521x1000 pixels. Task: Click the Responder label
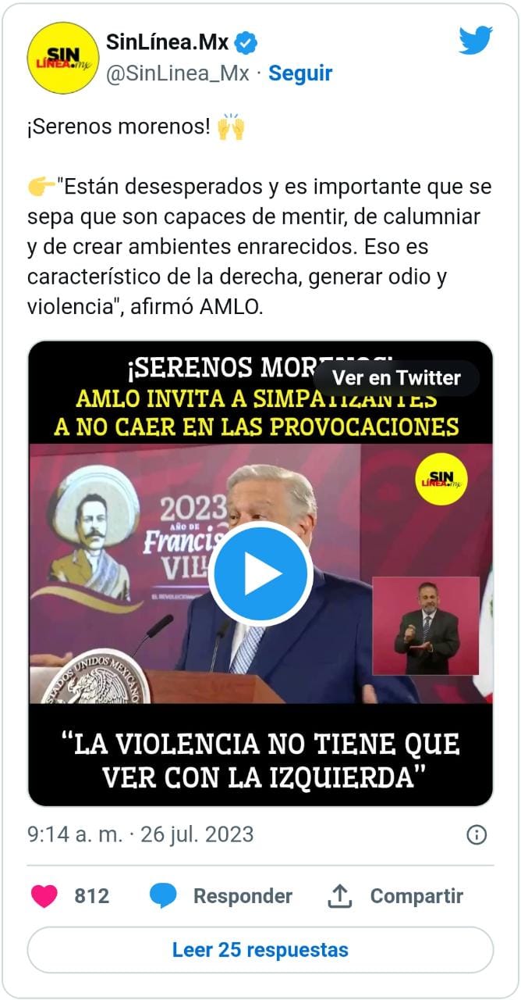(243, 896)
